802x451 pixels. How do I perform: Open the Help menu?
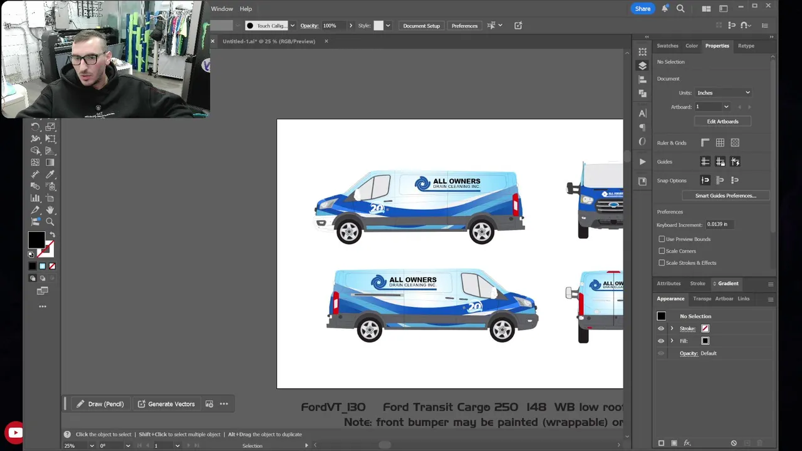[x=246, y=9]
